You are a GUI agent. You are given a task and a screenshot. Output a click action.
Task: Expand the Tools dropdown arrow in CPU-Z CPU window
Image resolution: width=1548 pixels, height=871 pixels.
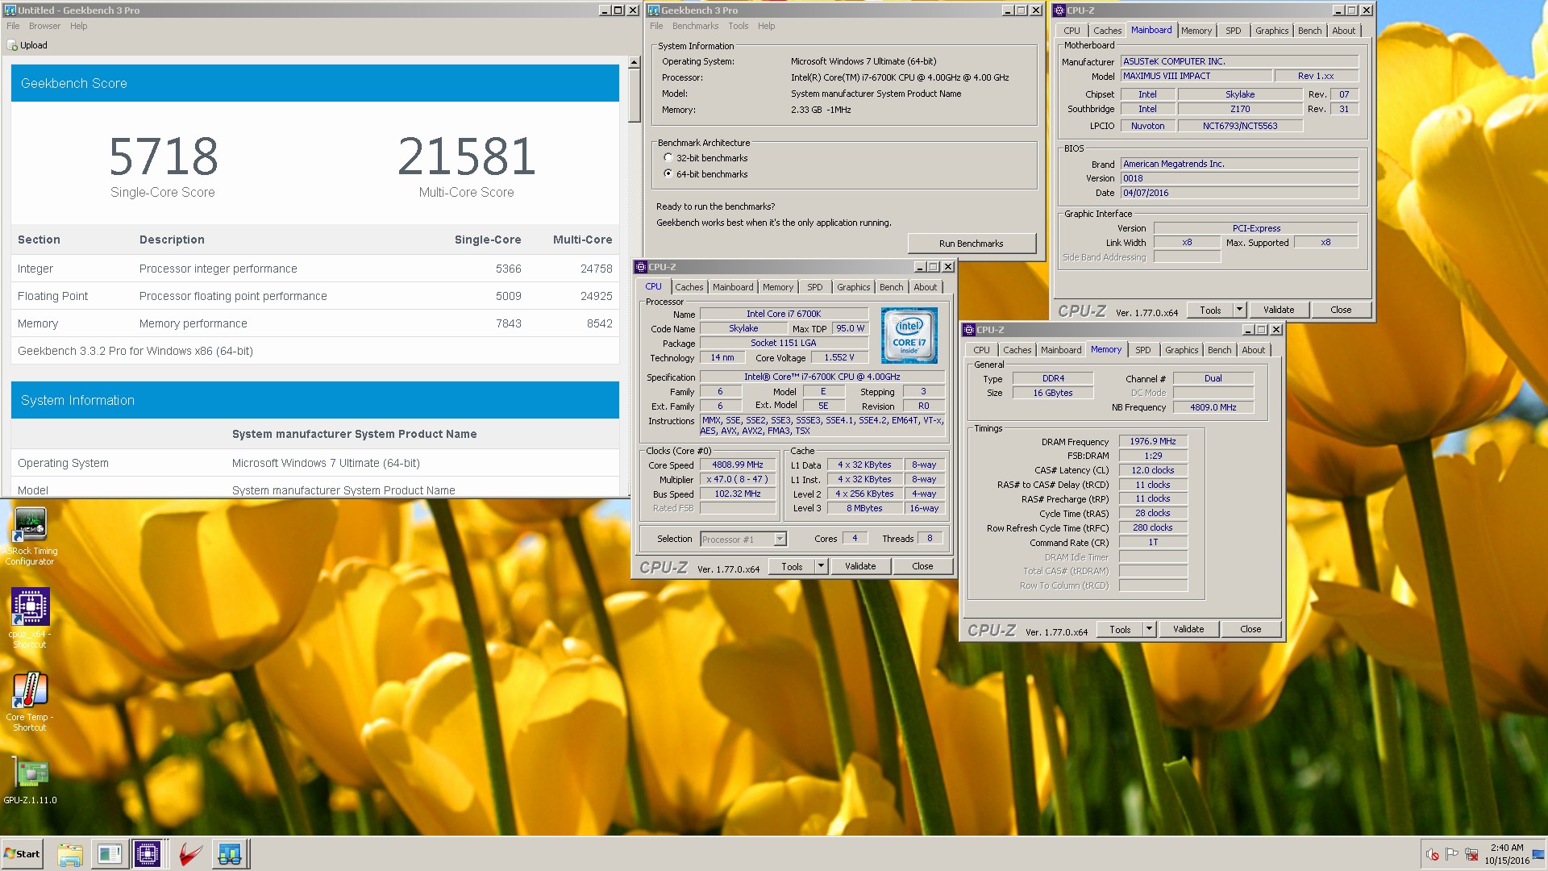coord(822,566)
